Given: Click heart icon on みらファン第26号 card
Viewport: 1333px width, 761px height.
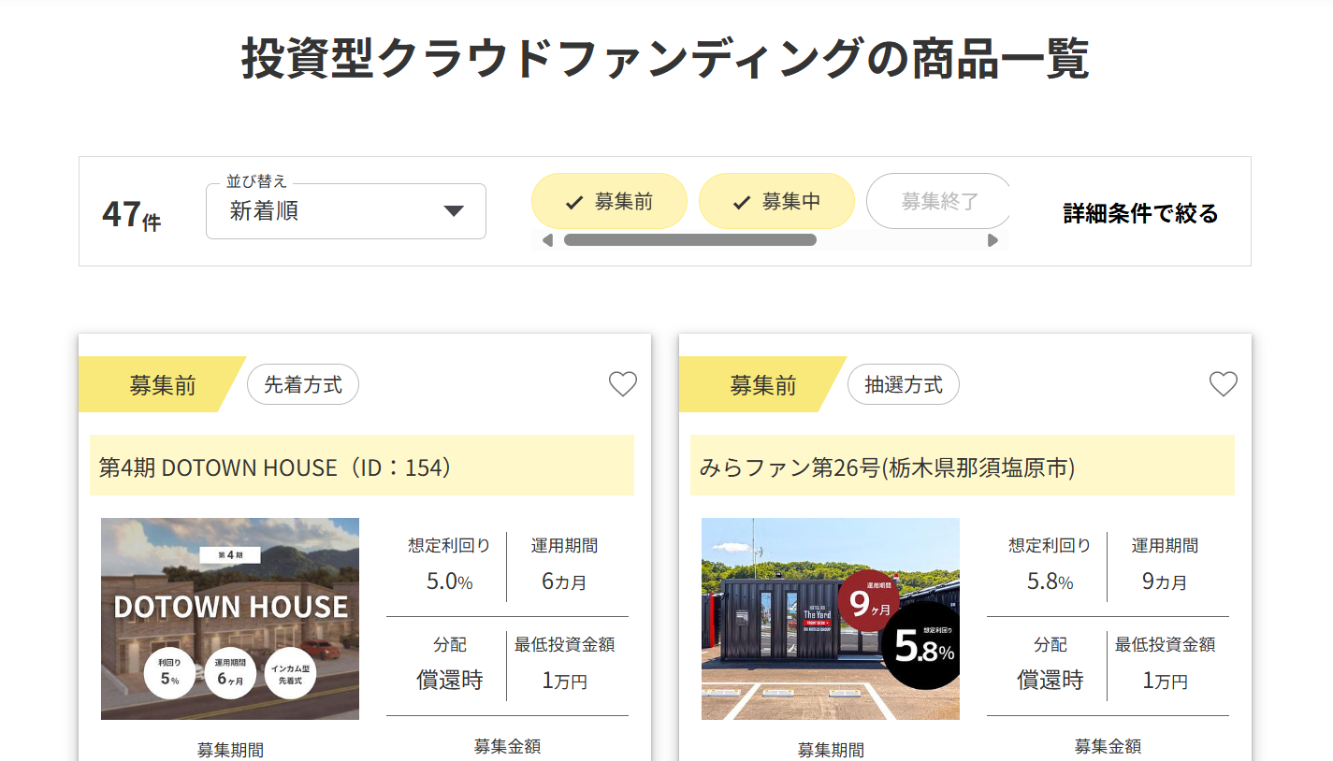Looking at the screenshot, I should 1223,384.
